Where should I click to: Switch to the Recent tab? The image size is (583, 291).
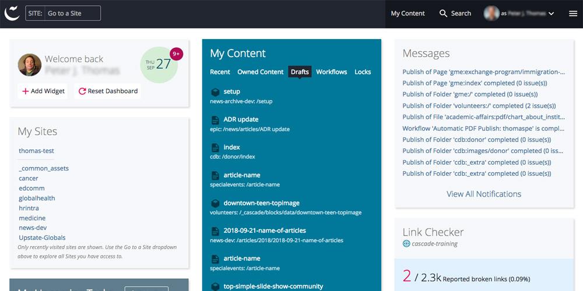coord(220,72)
